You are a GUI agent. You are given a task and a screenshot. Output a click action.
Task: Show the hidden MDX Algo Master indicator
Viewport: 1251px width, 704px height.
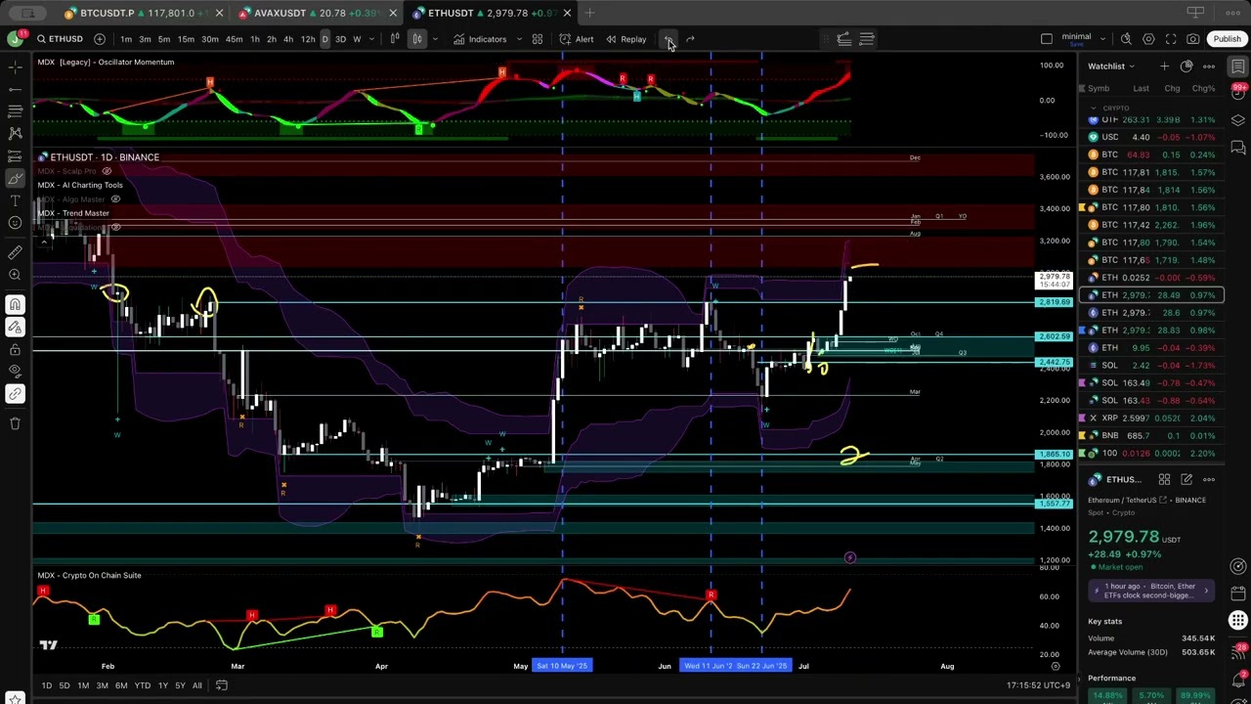click(x=115, y=199)
